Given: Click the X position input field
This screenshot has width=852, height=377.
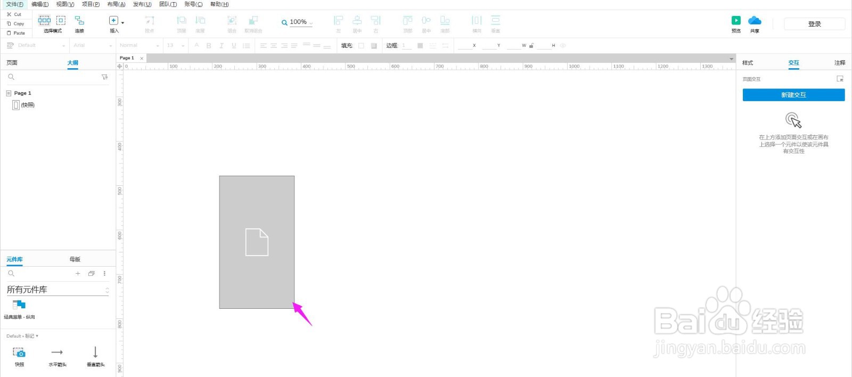Looking at the screenshot, I should 464,46.
